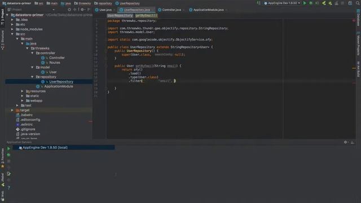Debug the server from Application Servers panel bug icon
Viewport: 361px width, 203px height.
coord(8,155)
